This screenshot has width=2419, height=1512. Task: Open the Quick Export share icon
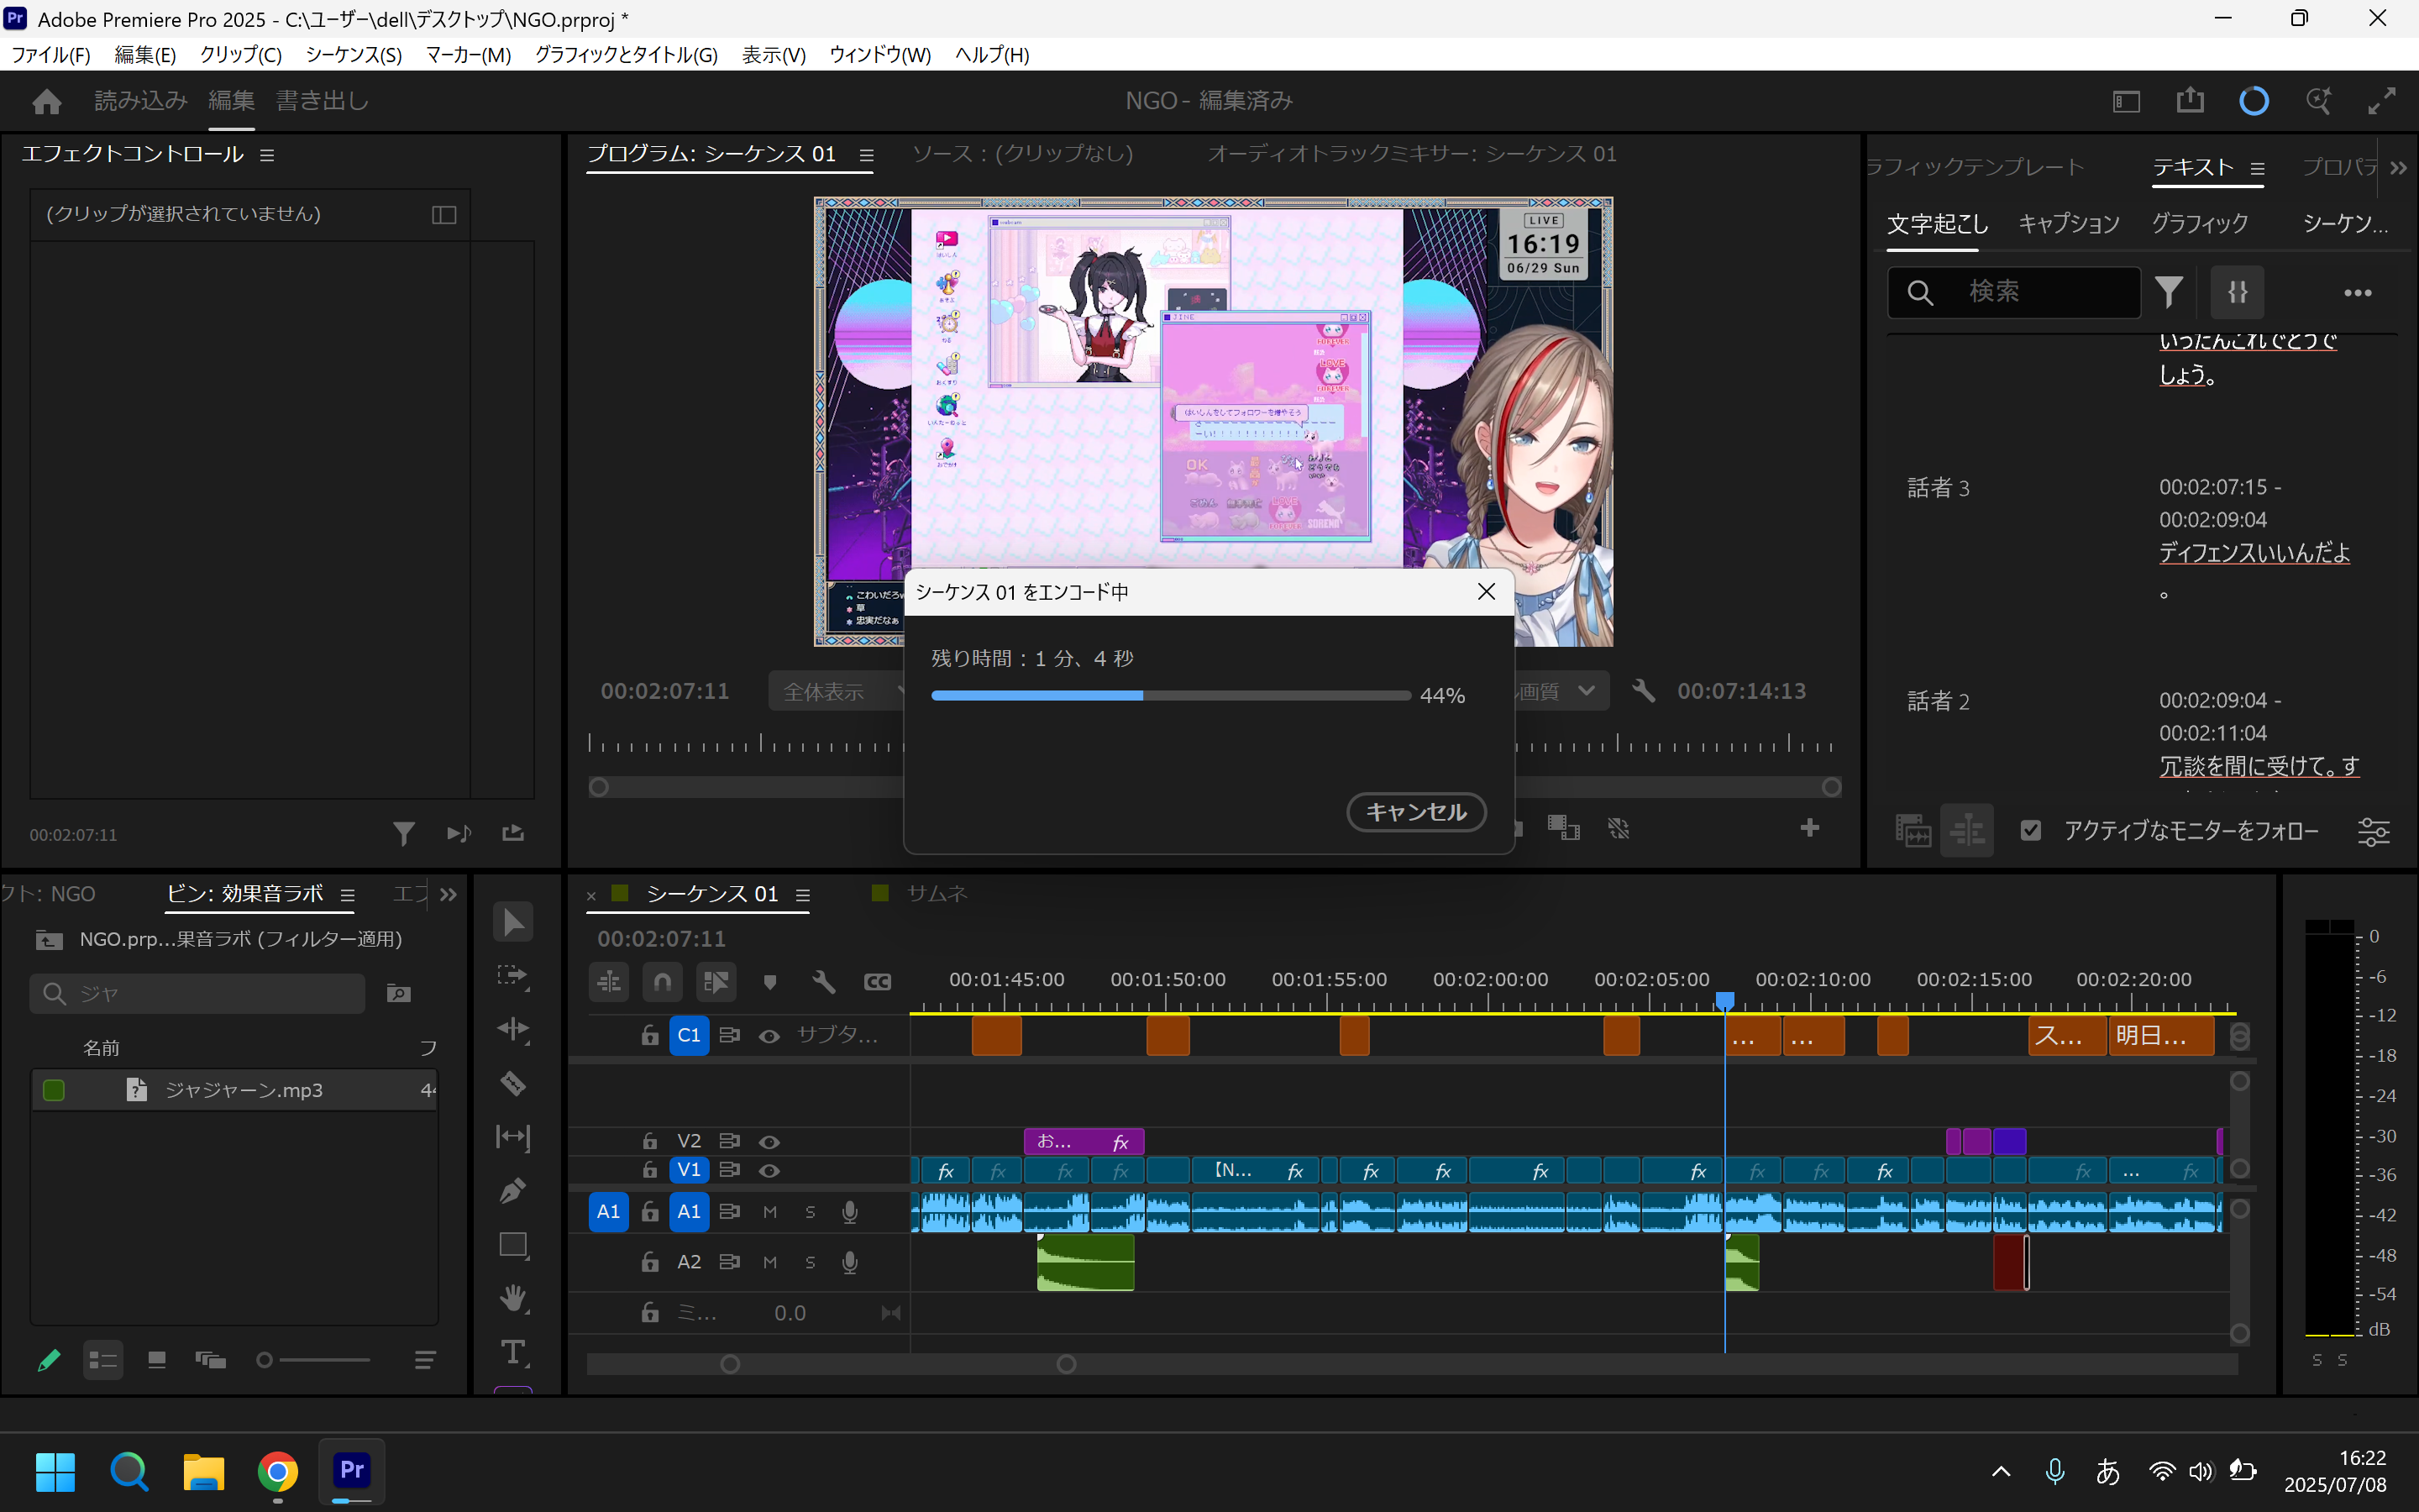2190,101
